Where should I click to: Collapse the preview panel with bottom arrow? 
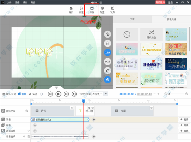(56, 87)
